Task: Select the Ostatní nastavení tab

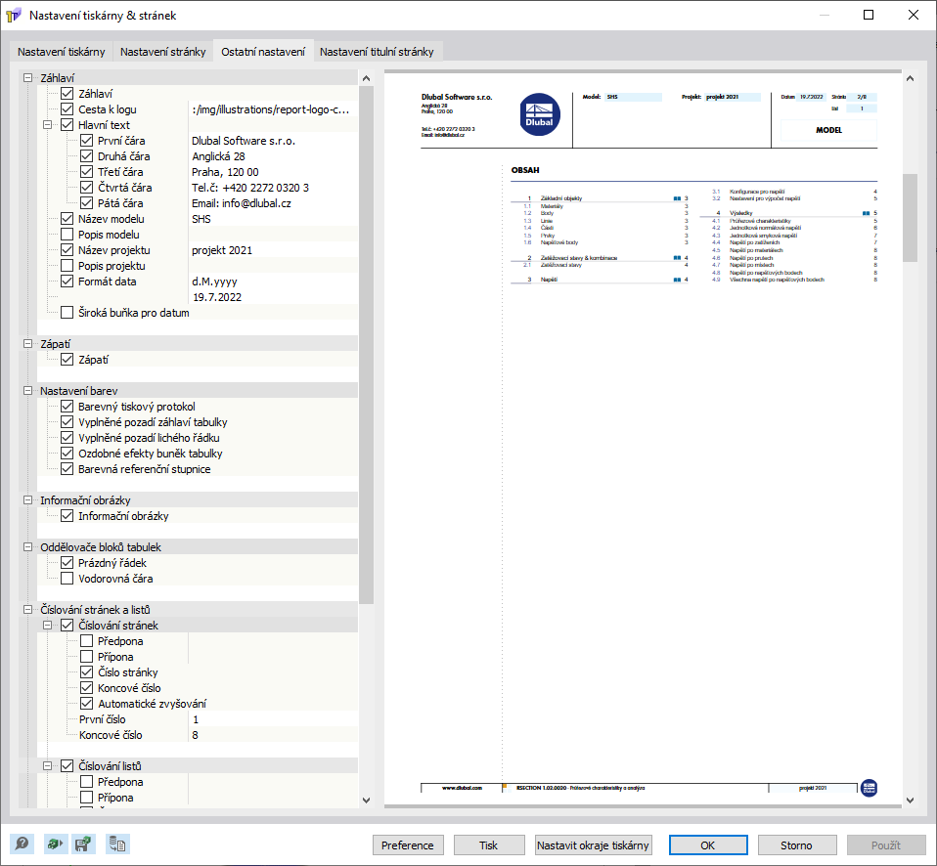Action: click(x=263, y=52)
